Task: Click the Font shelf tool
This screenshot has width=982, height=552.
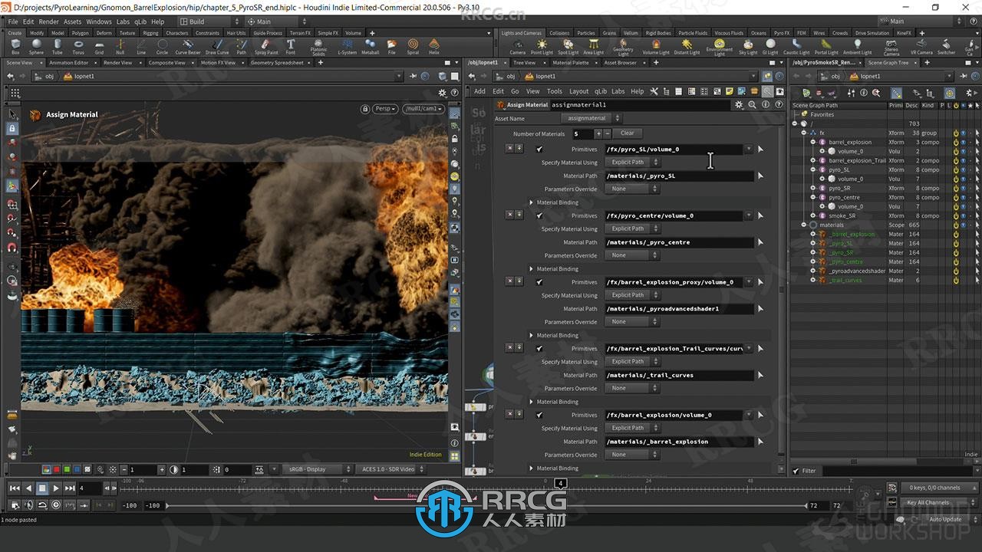Action: click(x=291, y=47)
